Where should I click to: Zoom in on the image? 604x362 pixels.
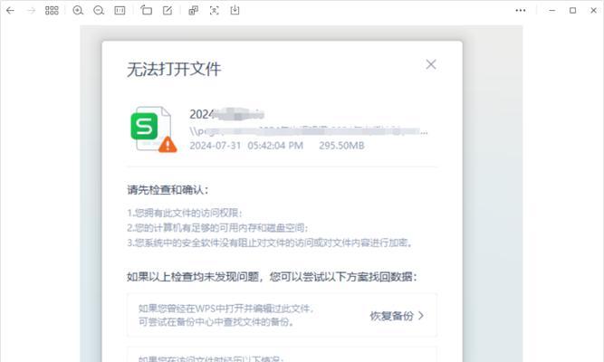78,10
